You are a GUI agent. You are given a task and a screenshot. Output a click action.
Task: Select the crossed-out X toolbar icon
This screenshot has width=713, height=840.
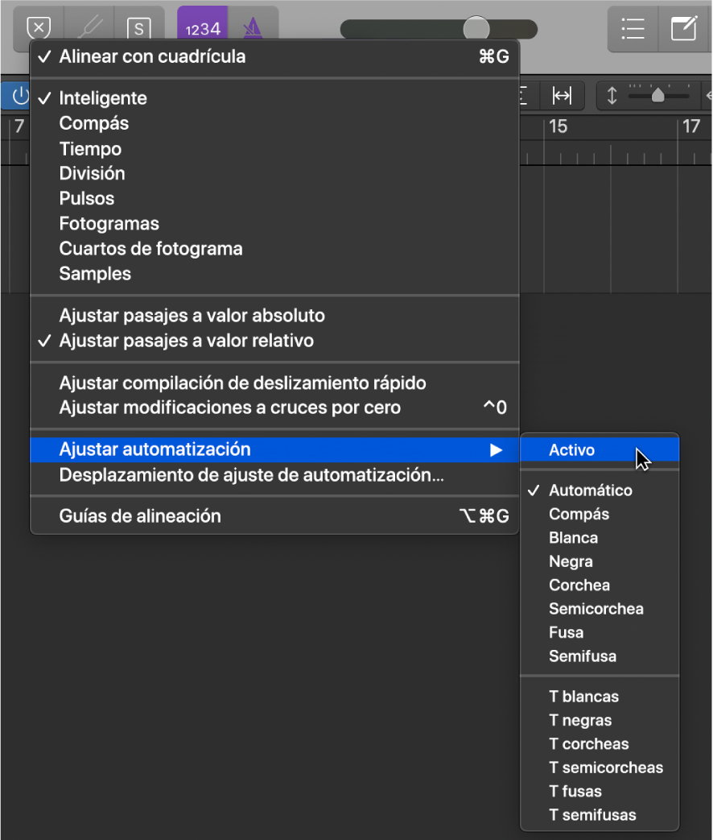click(x=39, y=27)
